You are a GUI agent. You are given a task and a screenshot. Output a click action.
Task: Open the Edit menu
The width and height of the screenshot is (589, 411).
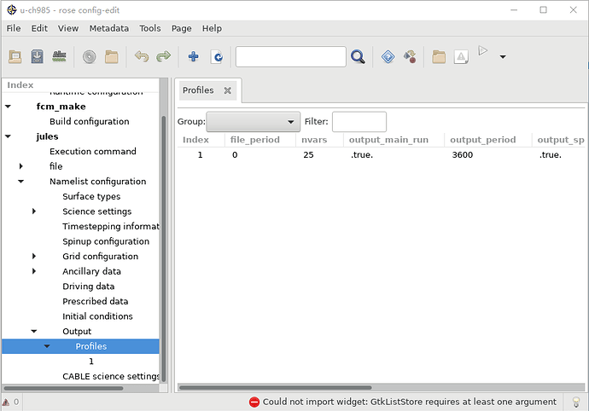coord(39,28)
